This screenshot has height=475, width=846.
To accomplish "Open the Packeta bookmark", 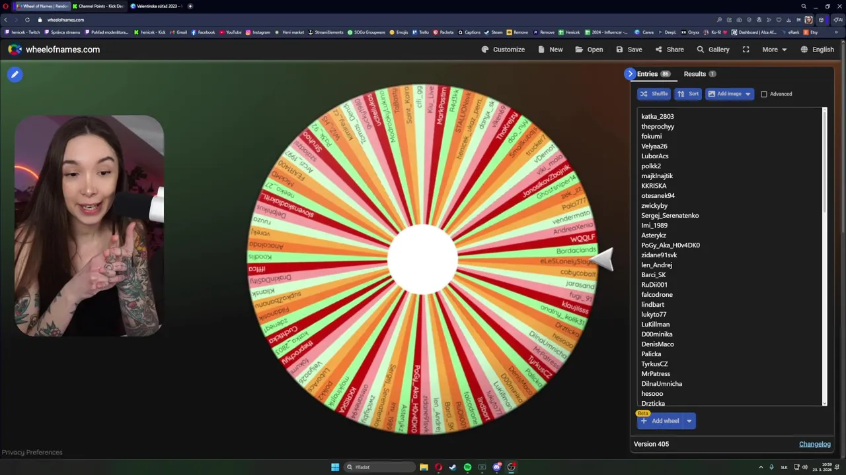I will [443, 32].
